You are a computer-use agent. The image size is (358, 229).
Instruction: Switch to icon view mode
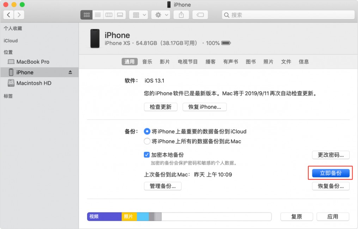86,15
